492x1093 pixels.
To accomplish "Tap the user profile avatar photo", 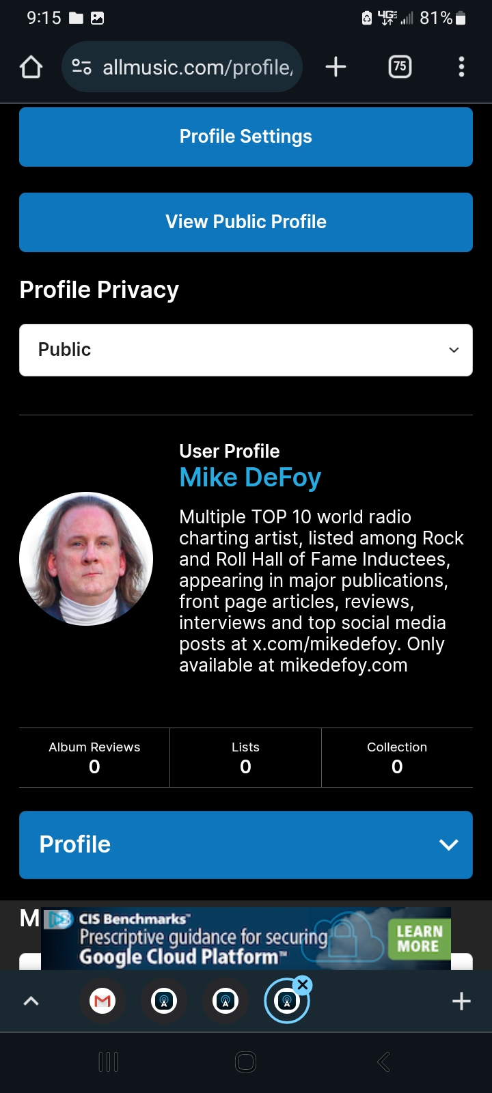I will coord(86,559).
